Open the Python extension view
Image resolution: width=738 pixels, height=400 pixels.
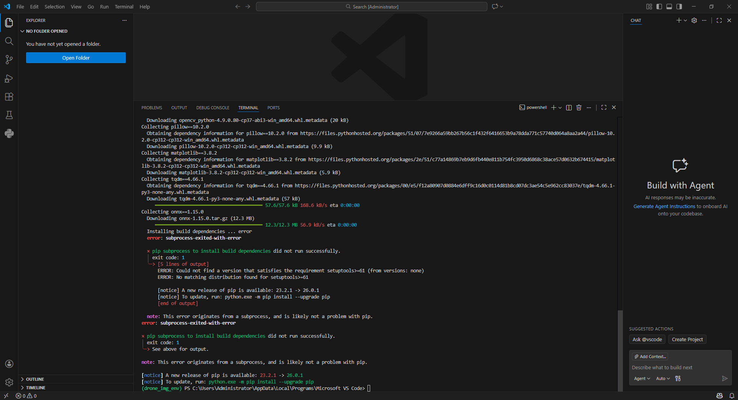click(9, 133)
